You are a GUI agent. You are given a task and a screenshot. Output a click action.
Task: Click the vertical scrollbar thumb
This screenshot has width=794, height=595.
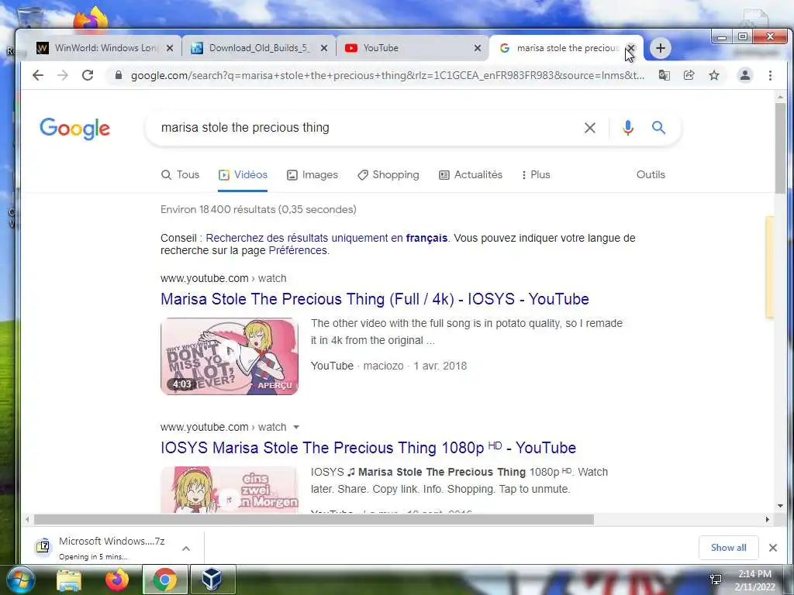click(x=780, y=148)
